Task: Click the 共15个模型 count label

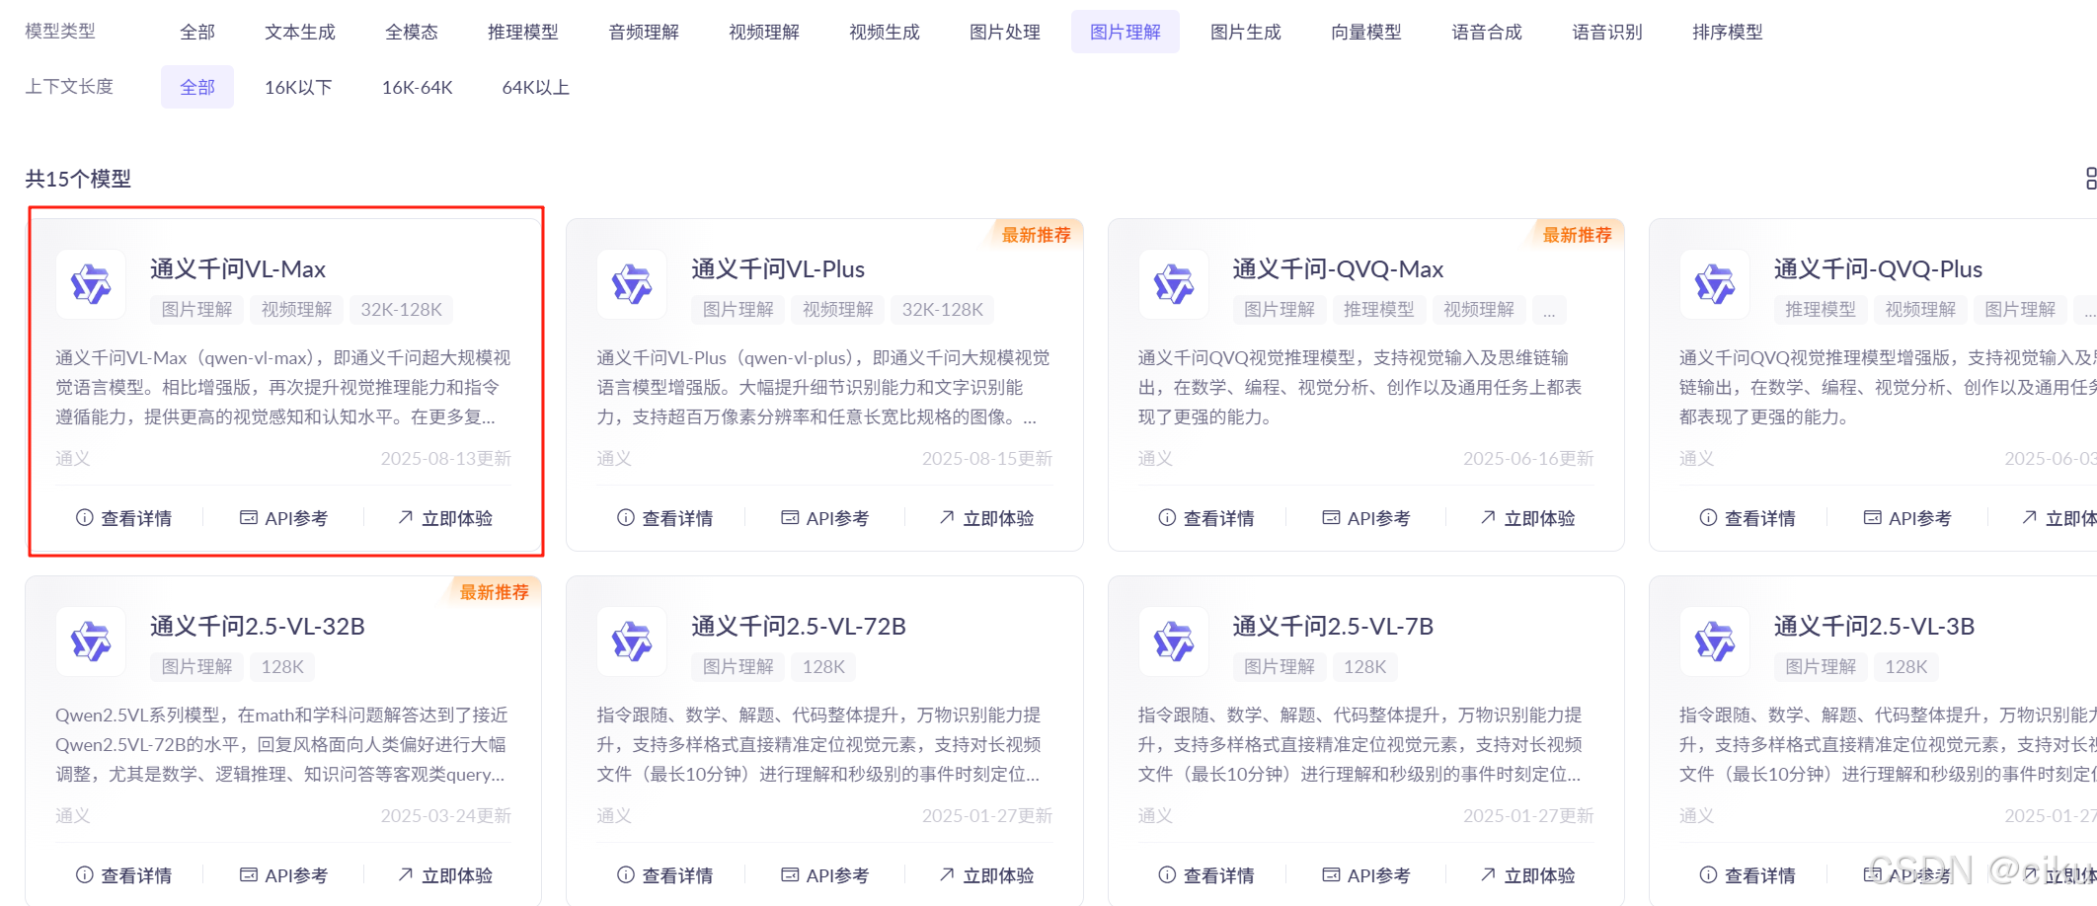Action: point(78,179)
